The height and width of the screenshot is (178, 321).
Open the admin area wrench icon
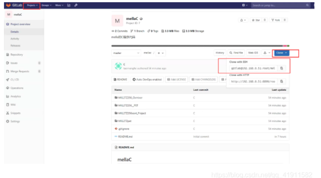tap(76, 5)
